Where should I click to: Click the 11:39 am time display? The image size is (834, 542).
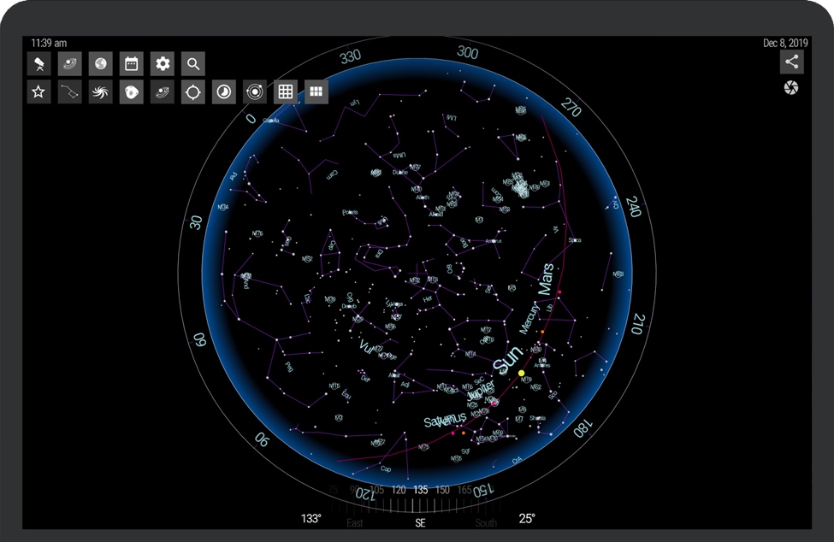point(49,43)
